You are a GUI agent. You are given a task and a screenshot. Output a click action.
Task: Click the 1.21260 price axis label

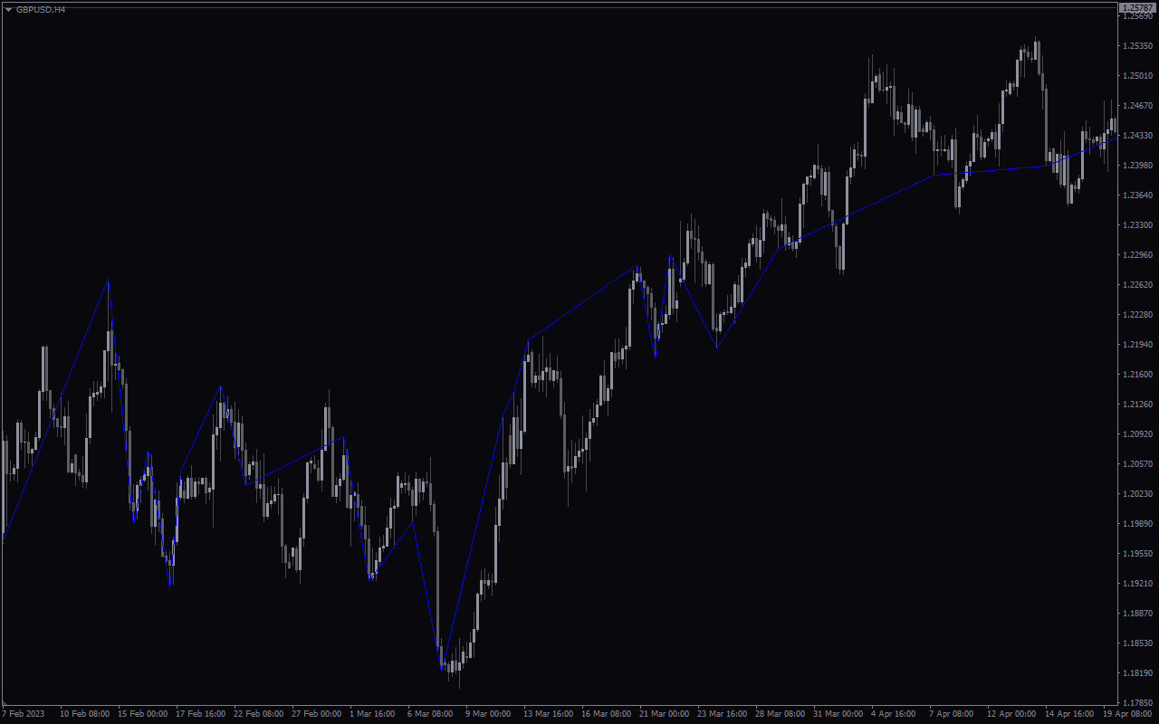[x=1139, y=404]
